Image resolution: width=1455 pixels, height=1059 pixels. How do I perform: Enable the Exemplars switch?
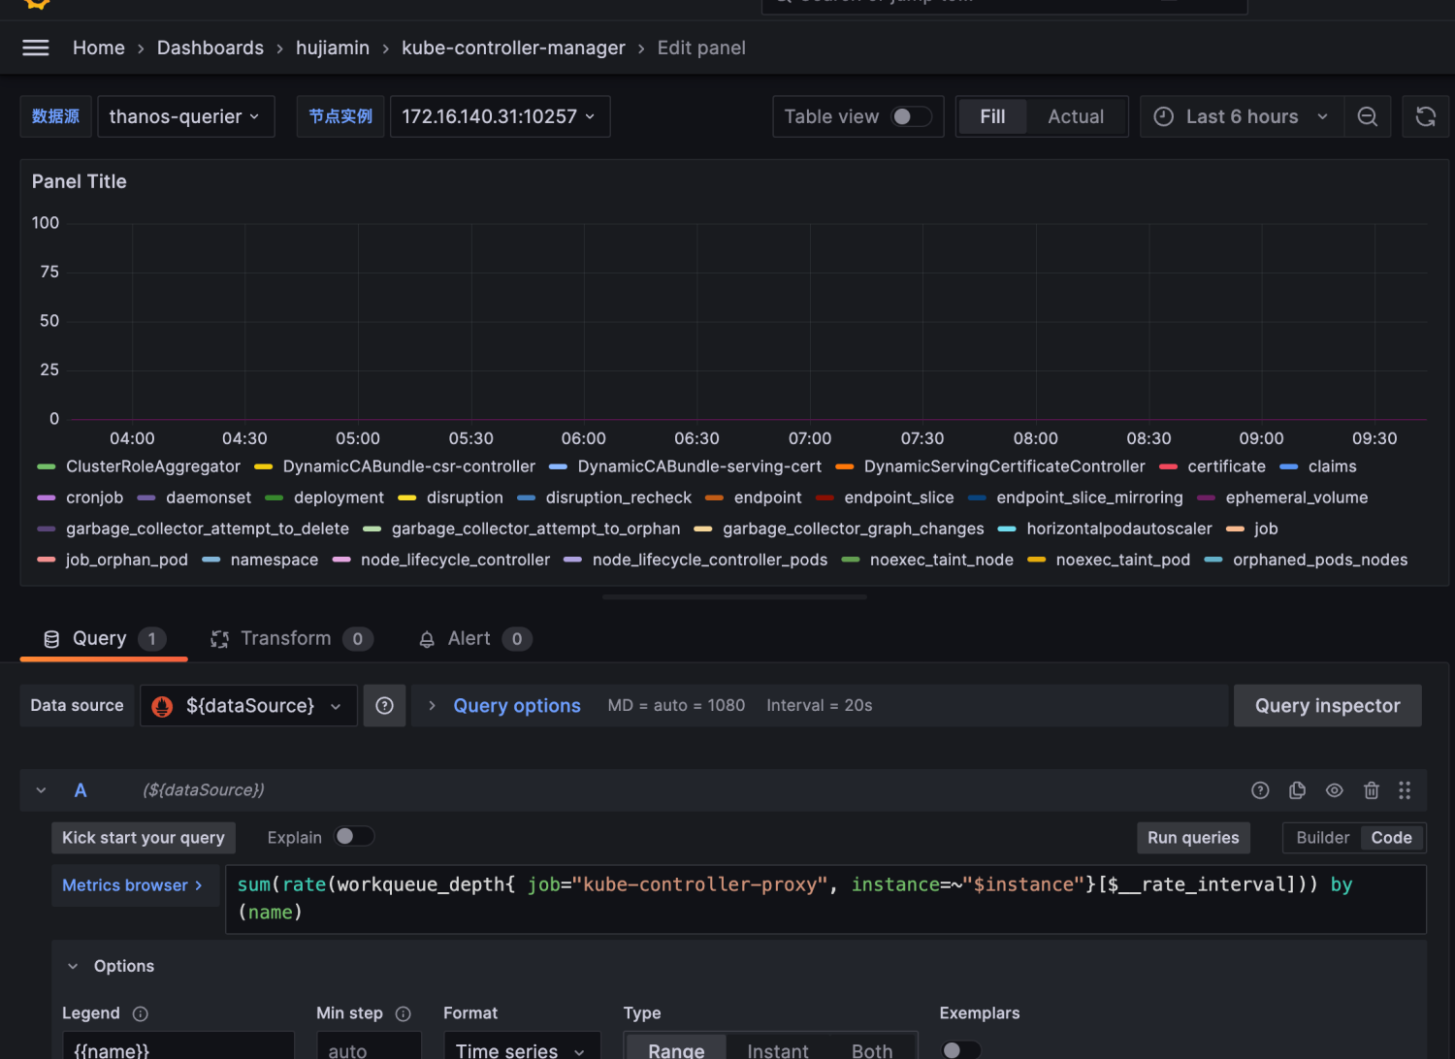coord(959,1050)
